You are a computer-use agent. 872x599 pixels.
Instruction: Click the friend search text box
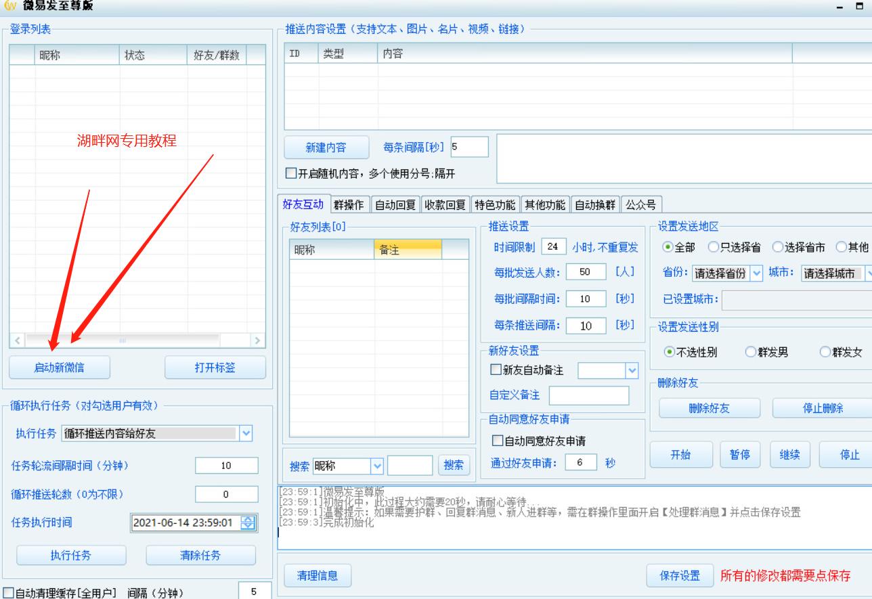410,466
